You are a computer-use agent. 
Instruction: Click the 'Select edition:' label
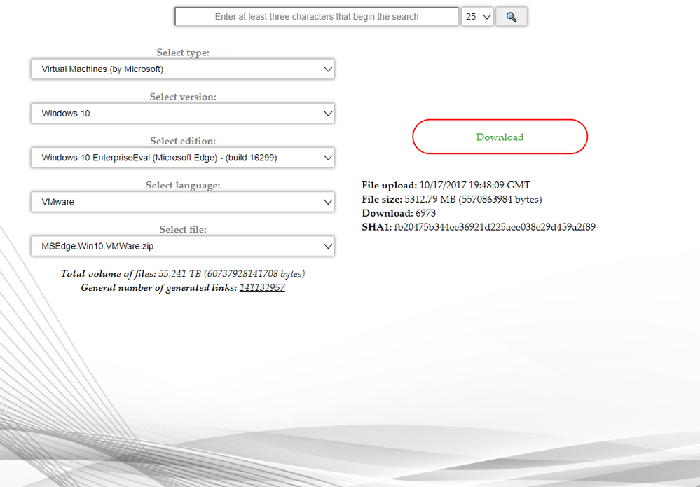point(183,141)
